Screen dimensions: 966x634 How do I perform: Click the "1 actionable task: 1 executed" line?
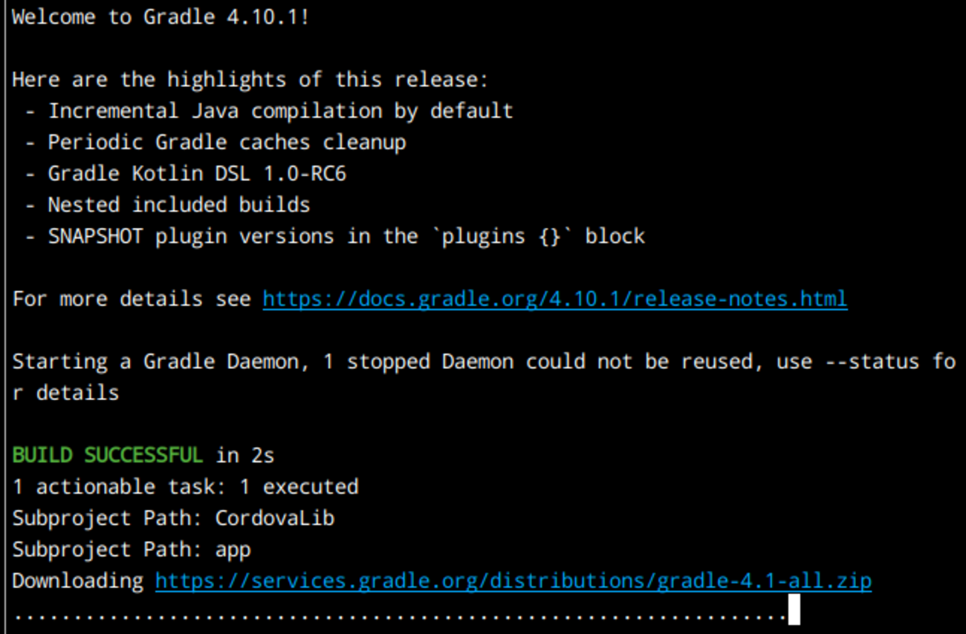tap(185, 487)
